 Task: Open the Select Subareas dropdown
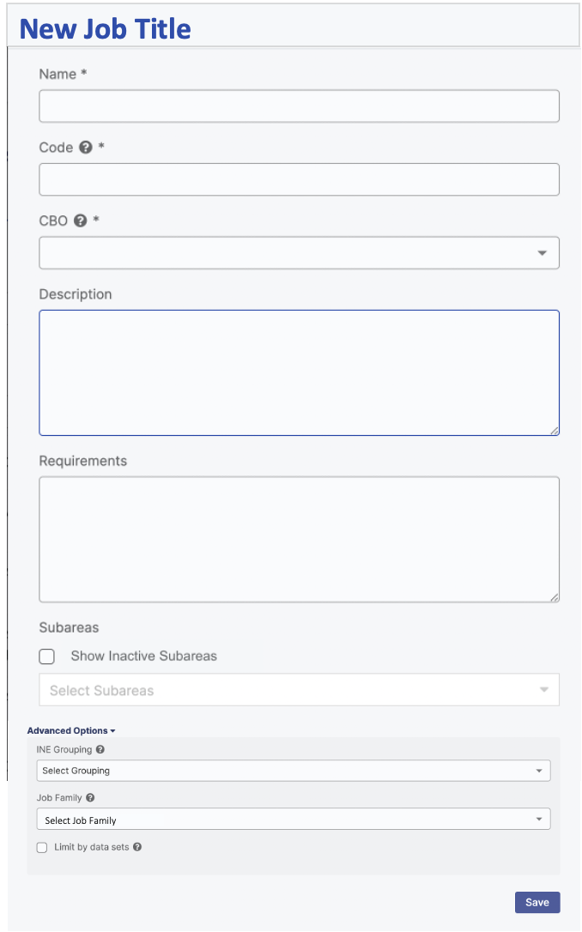coord(299,690)
